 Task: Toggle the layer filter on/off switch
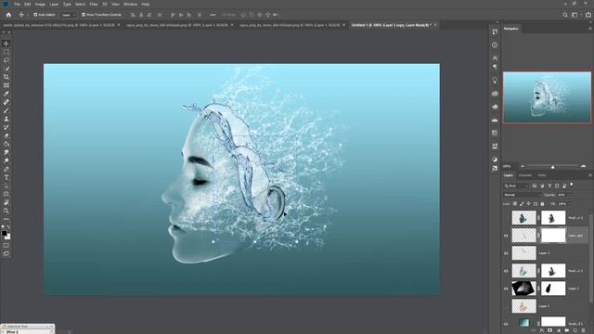(572, 185)
